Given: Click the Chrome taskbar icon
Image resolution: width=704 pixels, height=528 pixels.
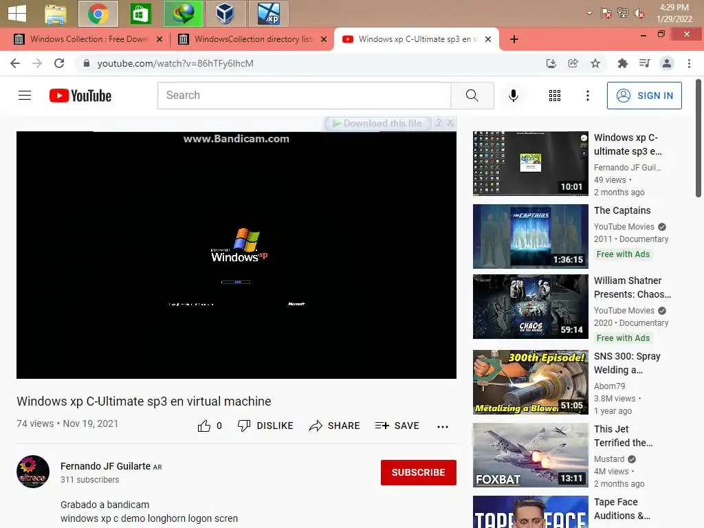Looking at the screenshot, I should click(x=98, y=14).
